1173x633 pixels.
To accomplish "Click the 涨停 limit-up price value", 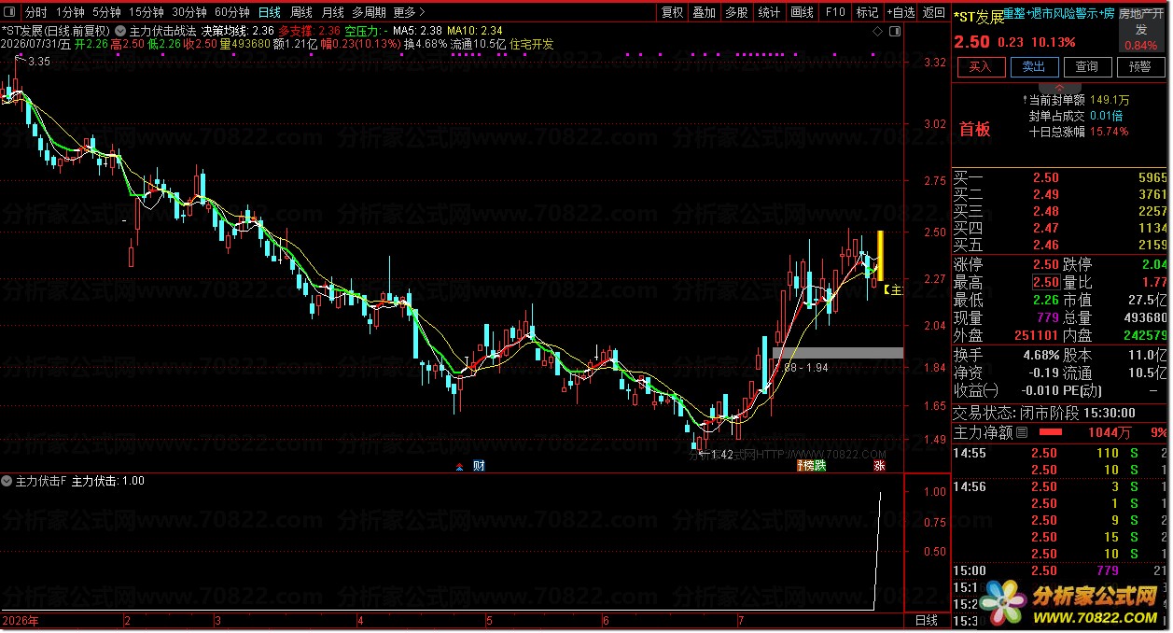I will click(x=1045, y=264).
